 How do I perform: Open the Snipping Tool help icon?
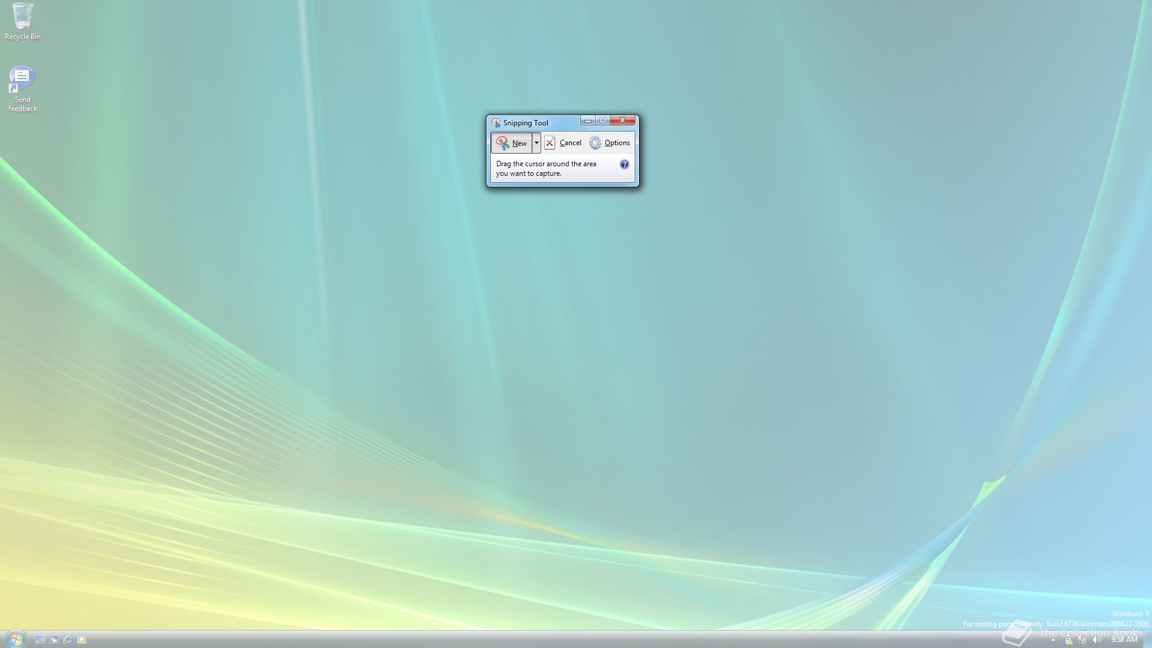pos(624,164)
